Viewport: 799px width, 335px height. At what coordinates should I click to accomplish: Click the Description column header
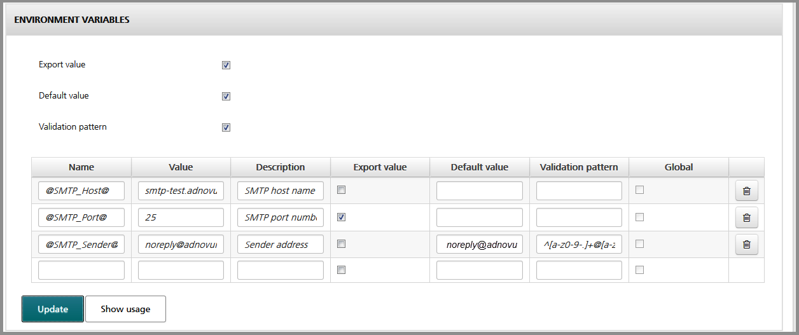pos(281,167)
